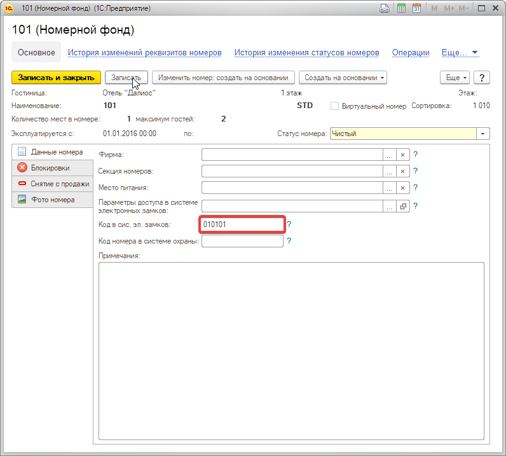Click help icon for Код в сис. эл. замков
Screen dimensions: 506x456
tap(289, 224)
